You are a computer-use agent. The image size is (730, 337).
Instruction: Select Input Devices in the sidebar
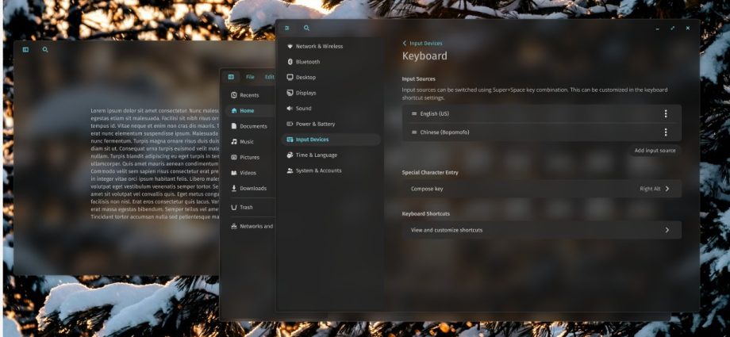[x=331, y=140]
